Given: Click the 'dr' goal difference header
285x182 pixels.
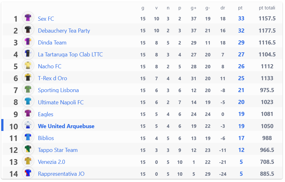Looking at the screenshot, I should click(223, 8).
